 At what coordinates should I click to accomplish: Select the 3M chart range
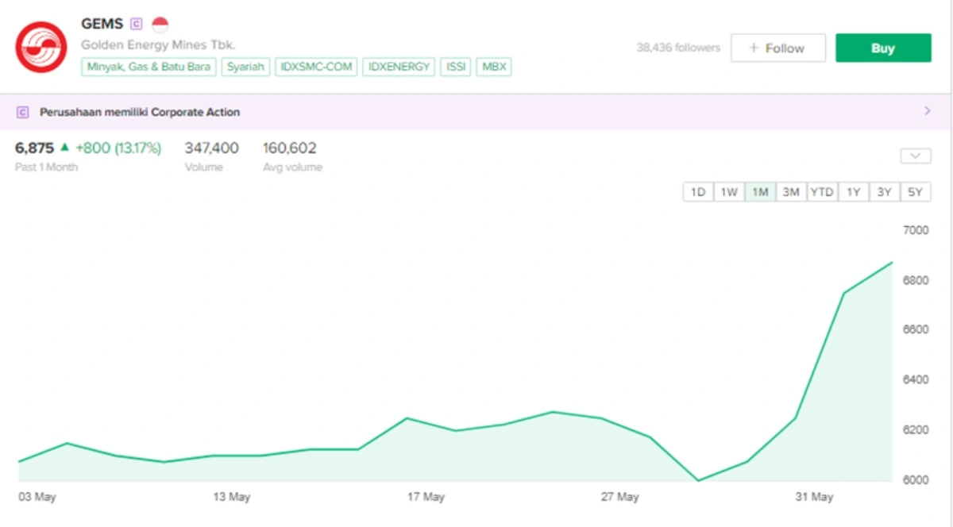[x=791, y=192]
